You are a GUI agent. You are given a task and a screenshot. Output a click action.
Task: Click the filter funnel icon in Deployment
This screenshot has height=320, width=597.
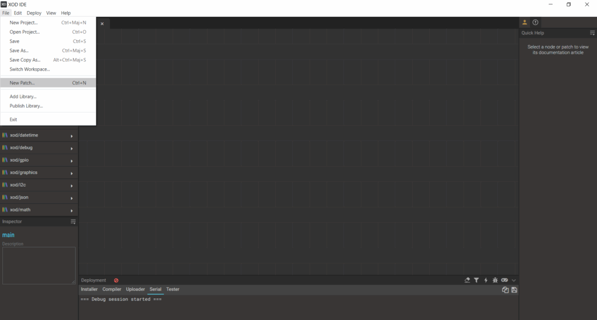[x=476, y=280]
